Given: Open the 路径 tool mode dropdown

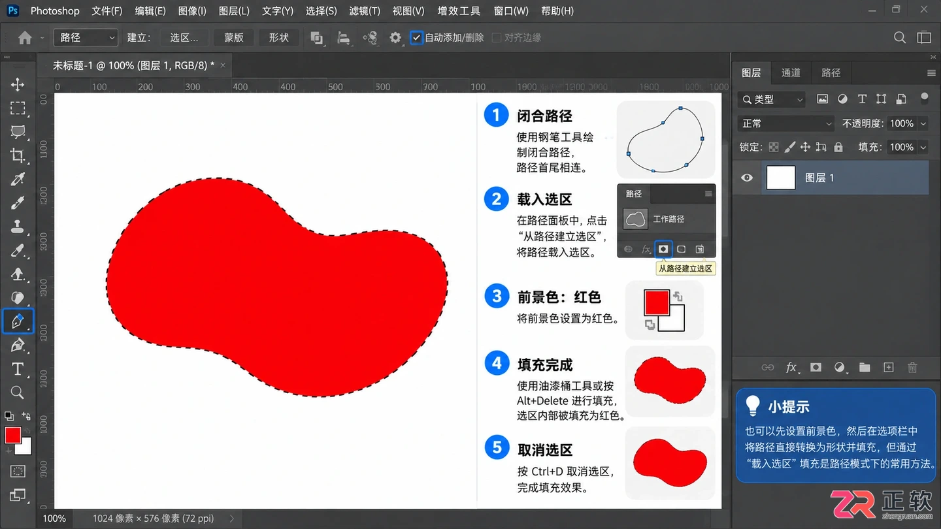Looking at the screenshot, I should coord(85,38).
